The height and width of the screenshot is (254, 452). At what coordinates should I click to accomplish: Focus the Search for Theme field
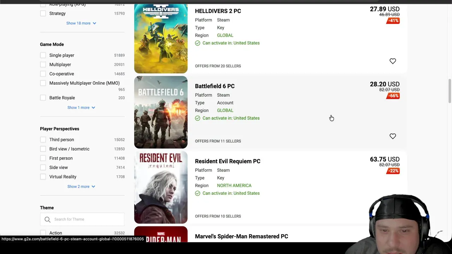(x=82, y=219)
